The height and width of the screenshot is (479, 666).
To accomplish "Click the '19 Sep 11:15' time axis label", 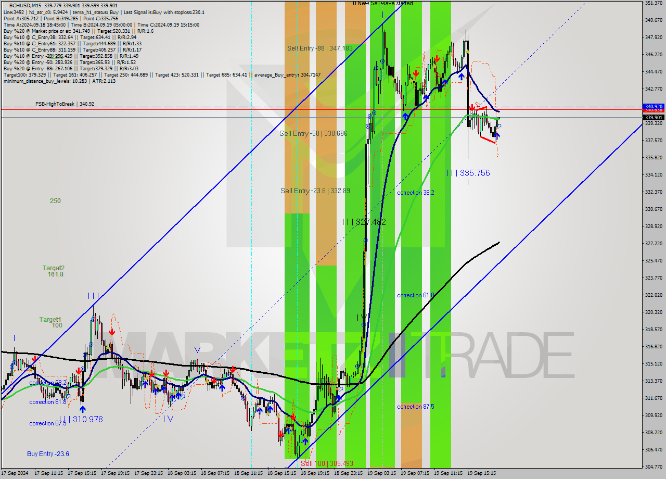I will pyautogui.click(x=448, y=473).
